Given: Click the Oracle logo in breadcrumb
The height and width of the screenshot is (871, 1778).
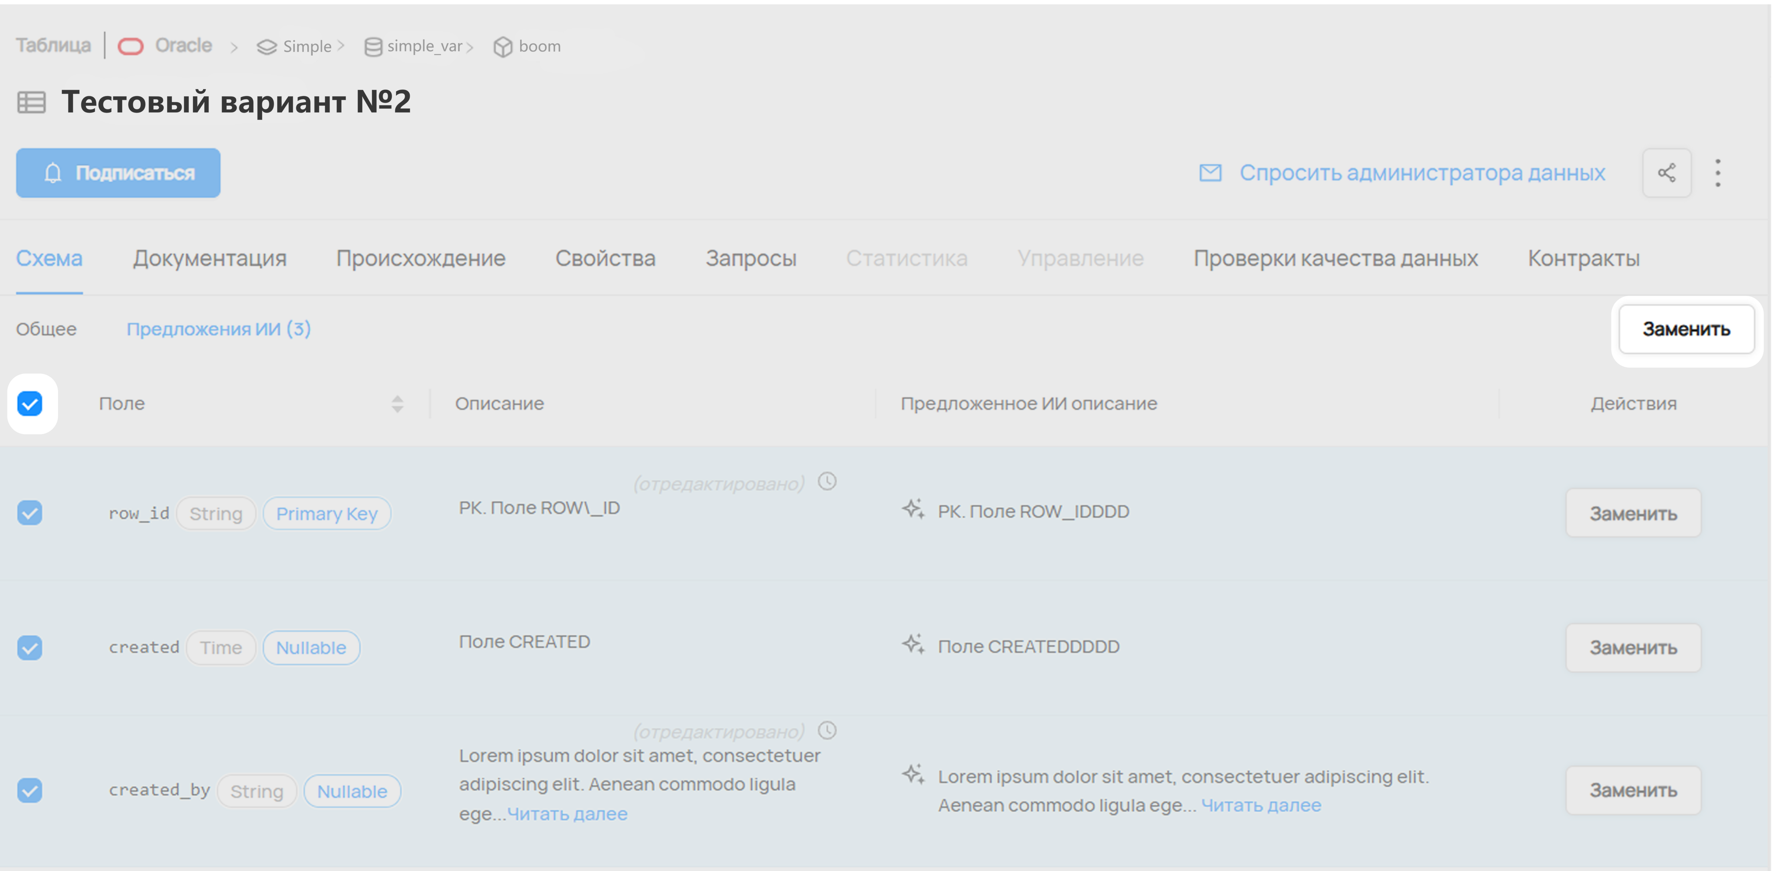Looking at the screenshot, I should 130,46.
